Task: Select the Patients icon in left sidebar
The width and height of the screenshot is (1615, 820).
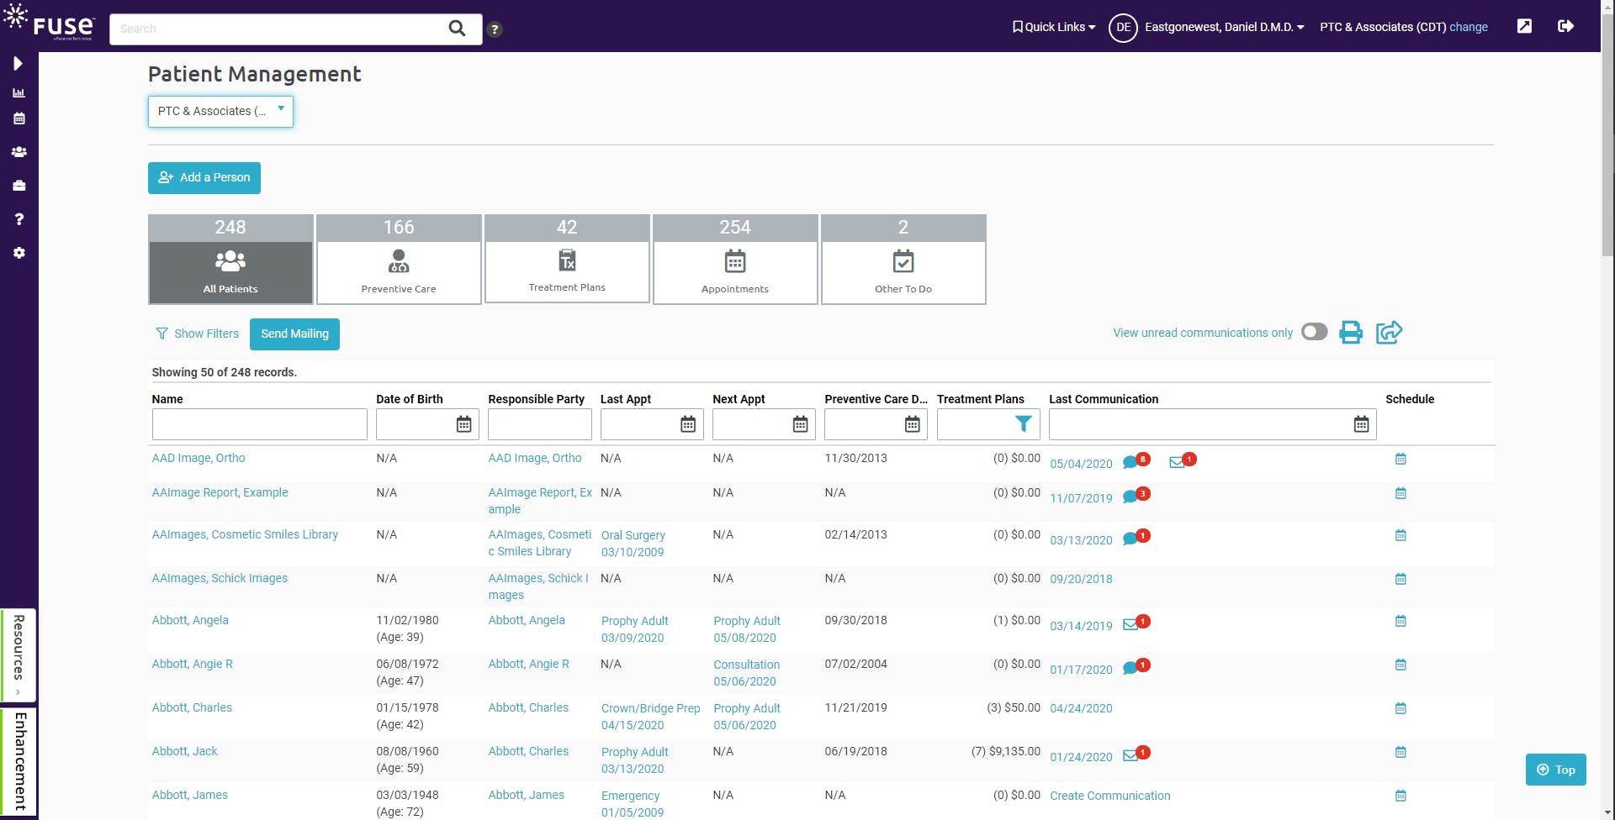Action: click(x=19, y=152)
